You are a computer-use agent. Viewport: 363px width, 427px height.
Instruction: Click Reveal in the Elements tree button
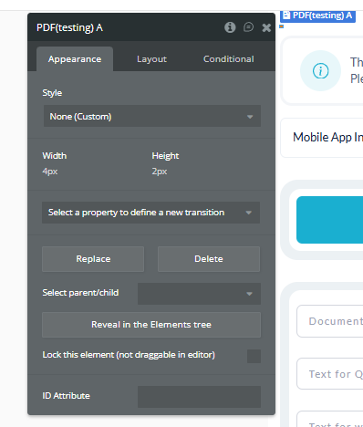[x=151, y=325]
